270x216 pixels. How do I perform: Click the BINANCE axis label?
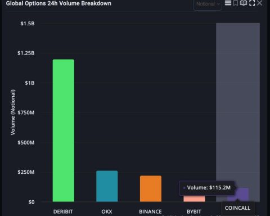tap(150, 211)
